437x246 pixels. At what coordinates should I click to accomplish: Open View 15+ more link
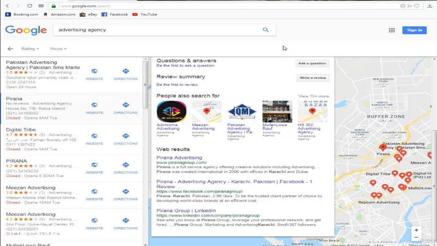[x=314, y=96]
